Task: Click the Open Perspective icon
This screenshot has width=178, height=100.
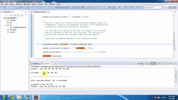Action: click(166, 8)
